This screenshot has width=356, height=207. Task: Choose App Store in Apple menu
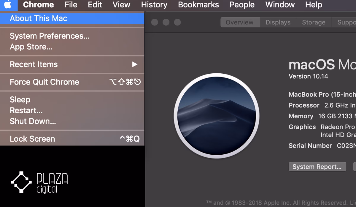(x=72, y=47)
